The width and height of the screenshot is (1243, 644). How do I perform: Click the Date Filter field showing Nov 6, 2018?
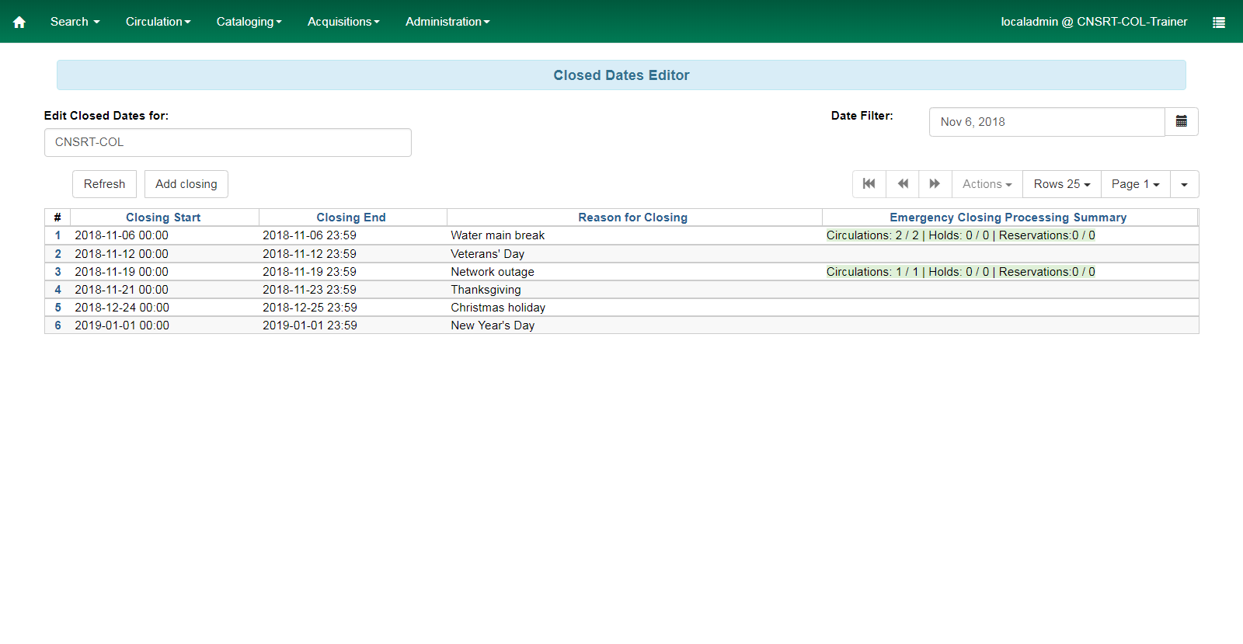click(1047, 122)
